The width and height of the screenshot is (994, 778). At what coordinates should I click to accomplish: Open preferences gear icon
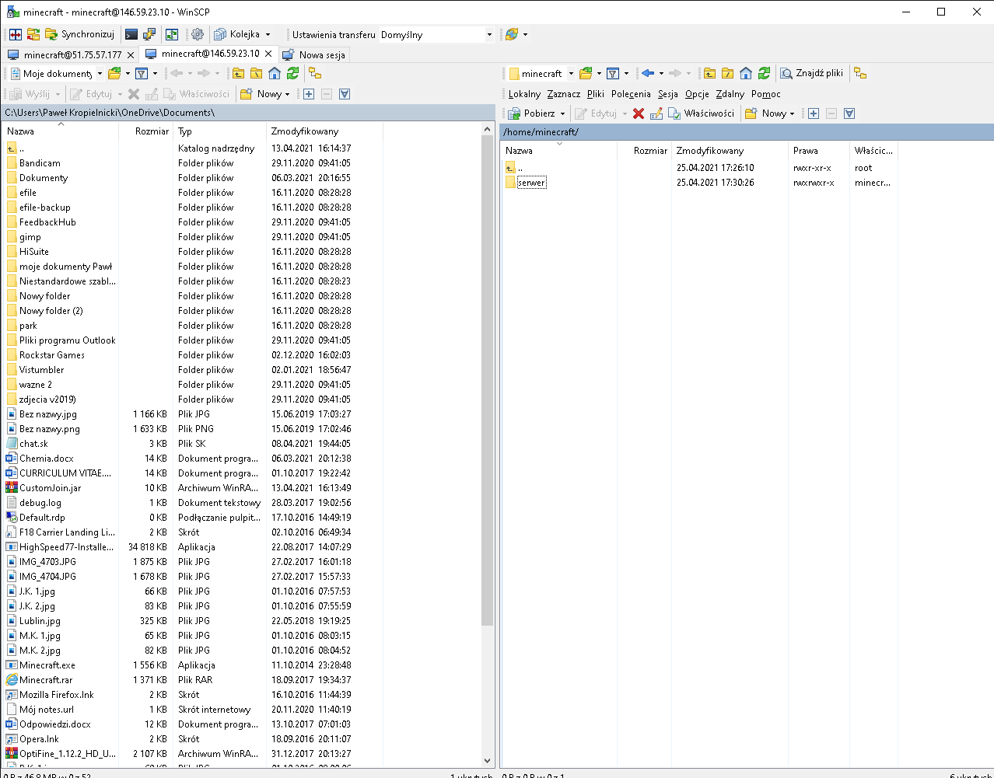coord(198,34)
